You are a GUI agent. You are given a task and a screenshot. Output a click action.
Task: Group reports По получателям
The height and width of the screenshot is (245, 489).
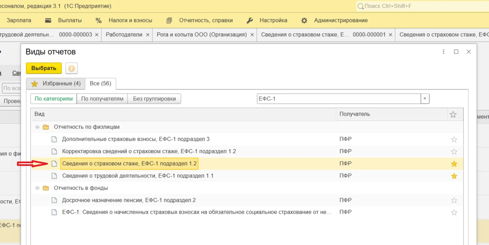pos(102,99)
